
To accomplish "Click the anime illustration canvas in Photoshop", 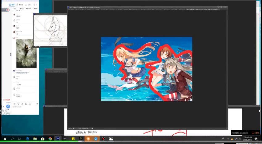I will (x=147, y=69).
